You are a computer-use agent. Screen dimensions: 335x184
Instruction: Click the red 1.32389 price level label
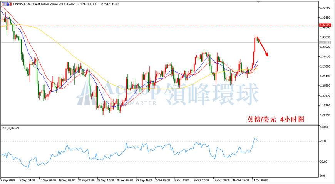click(325, 25)
